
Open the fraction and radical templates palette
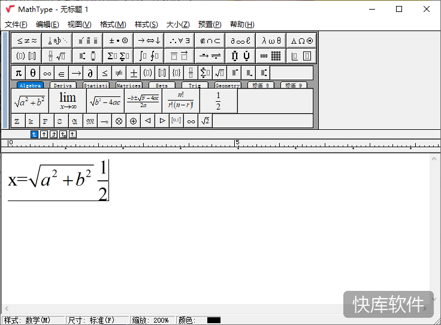[58, 56]
